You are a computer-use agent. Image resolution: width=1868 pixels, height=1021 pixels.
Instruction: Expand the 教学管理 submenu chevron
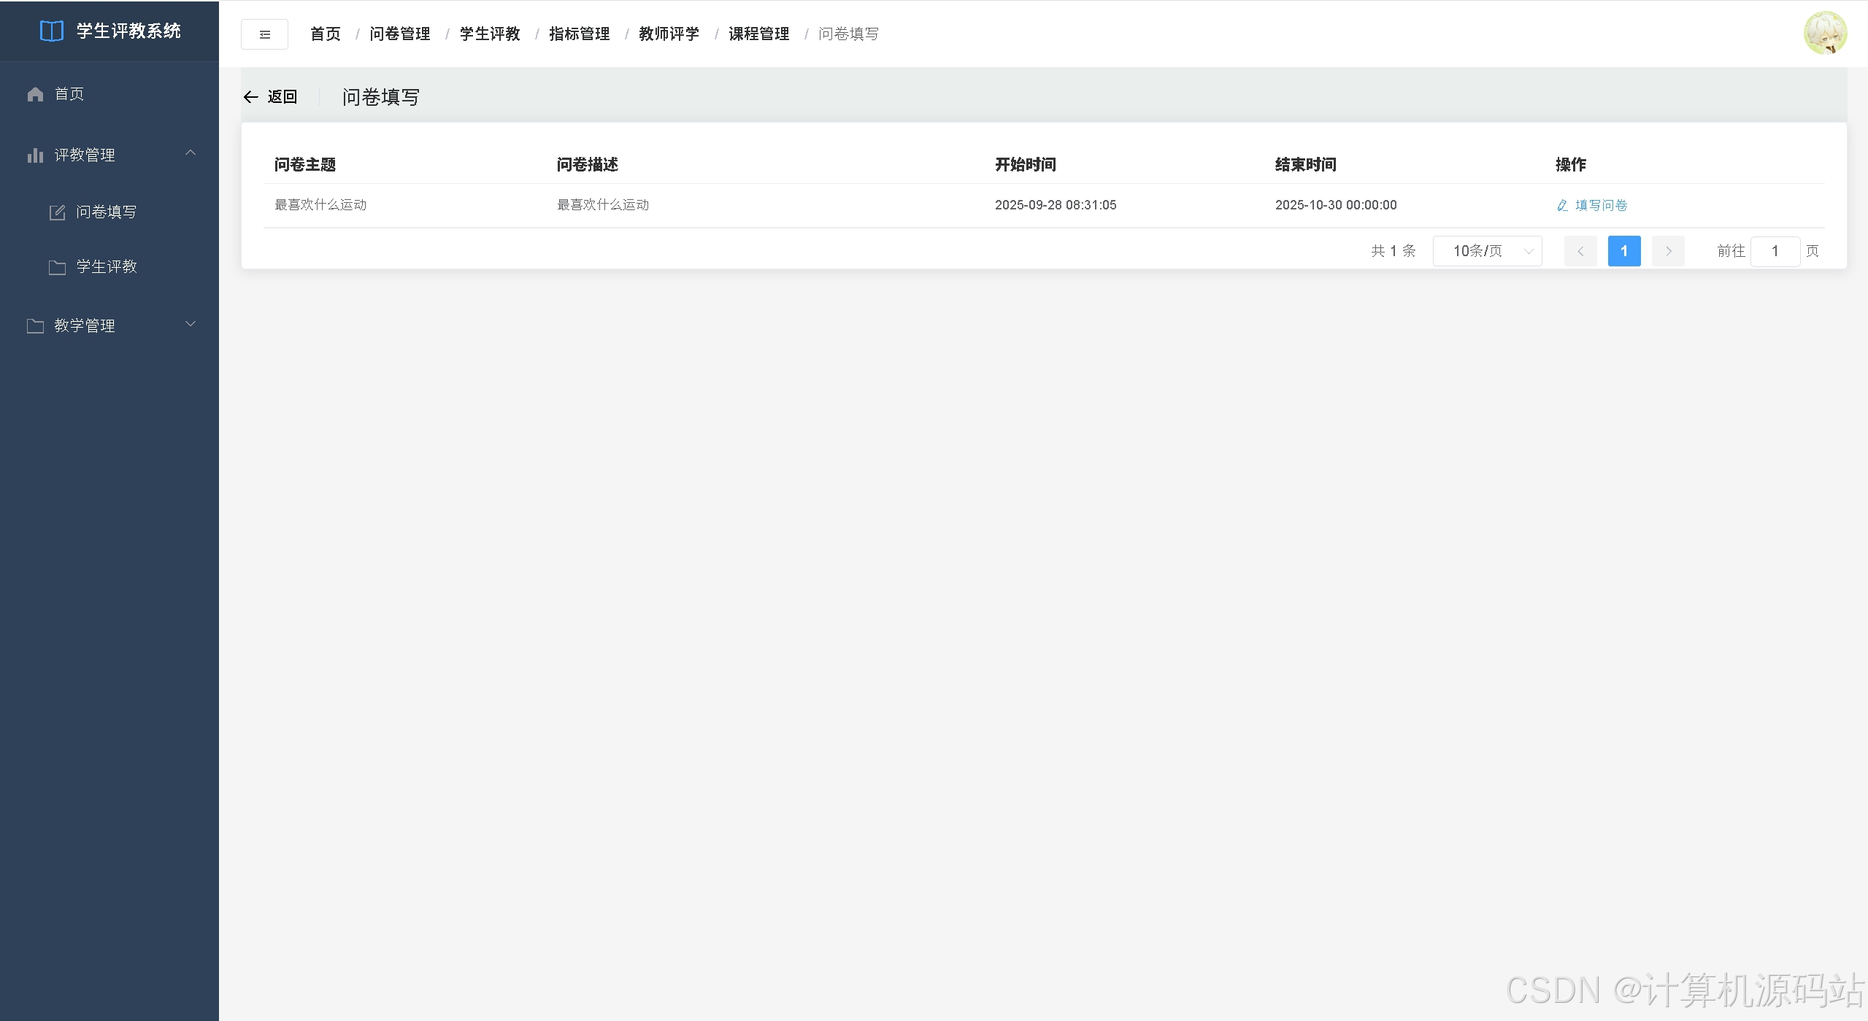191,324
